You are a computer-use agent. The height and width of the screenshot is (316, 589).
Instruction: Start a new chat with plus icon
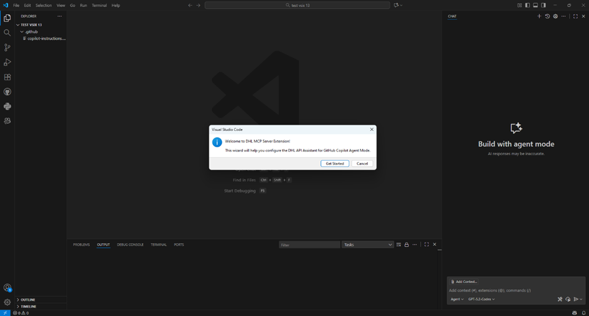[x=539, y=16]
